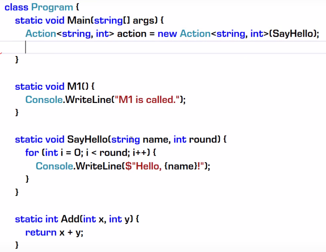Click the 'name' parameter of SayHello

pyautogui.click(x=155, y=140)
